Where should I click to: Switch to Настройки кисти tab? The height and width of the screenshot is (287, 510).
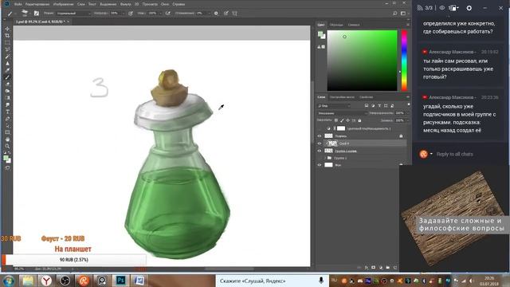point(342,97)
